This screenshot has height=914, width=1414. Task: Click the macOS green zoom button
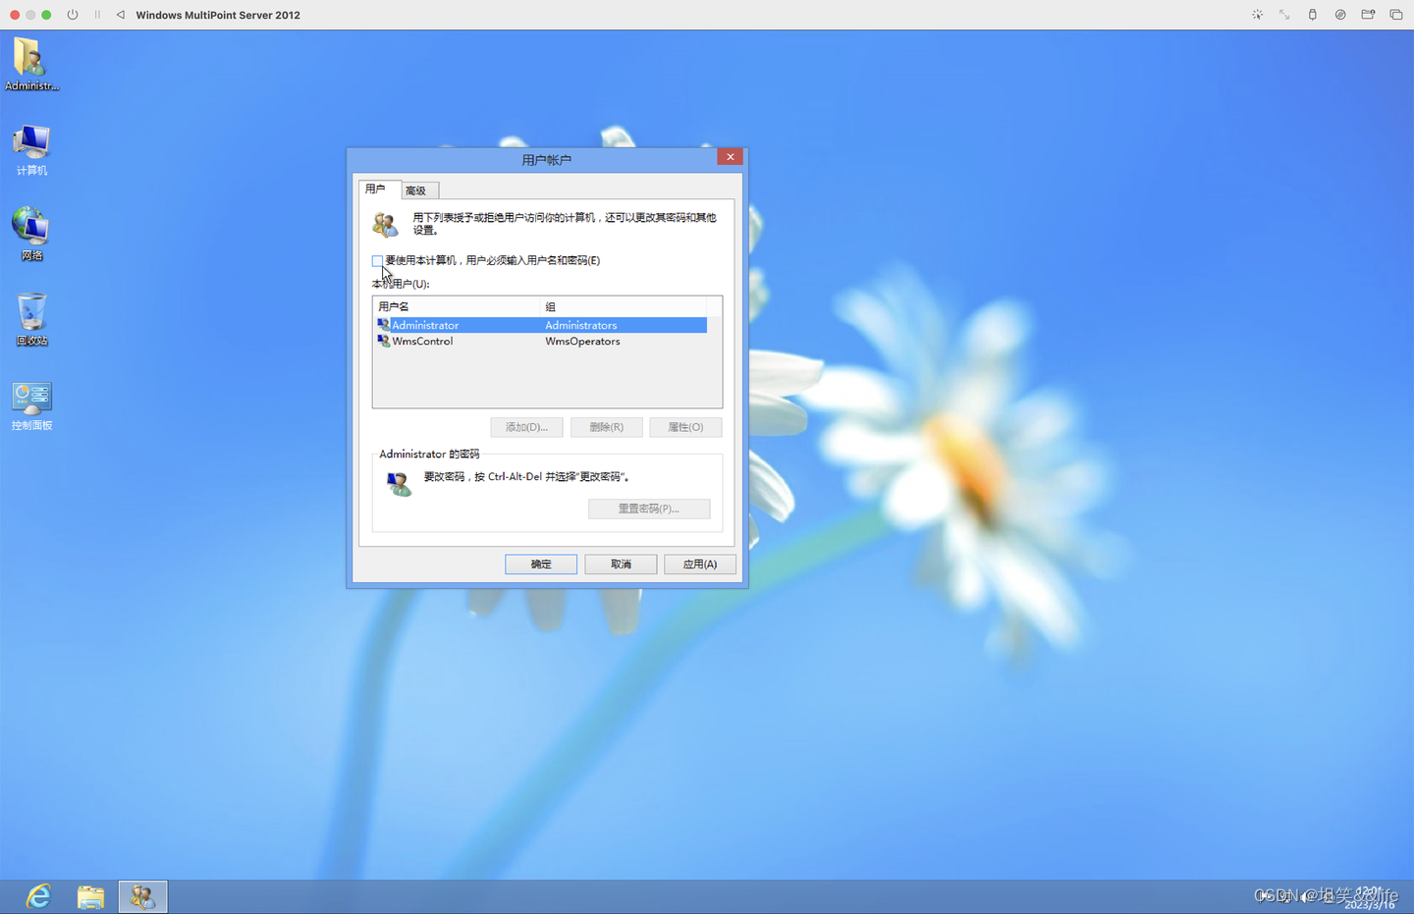46,15
